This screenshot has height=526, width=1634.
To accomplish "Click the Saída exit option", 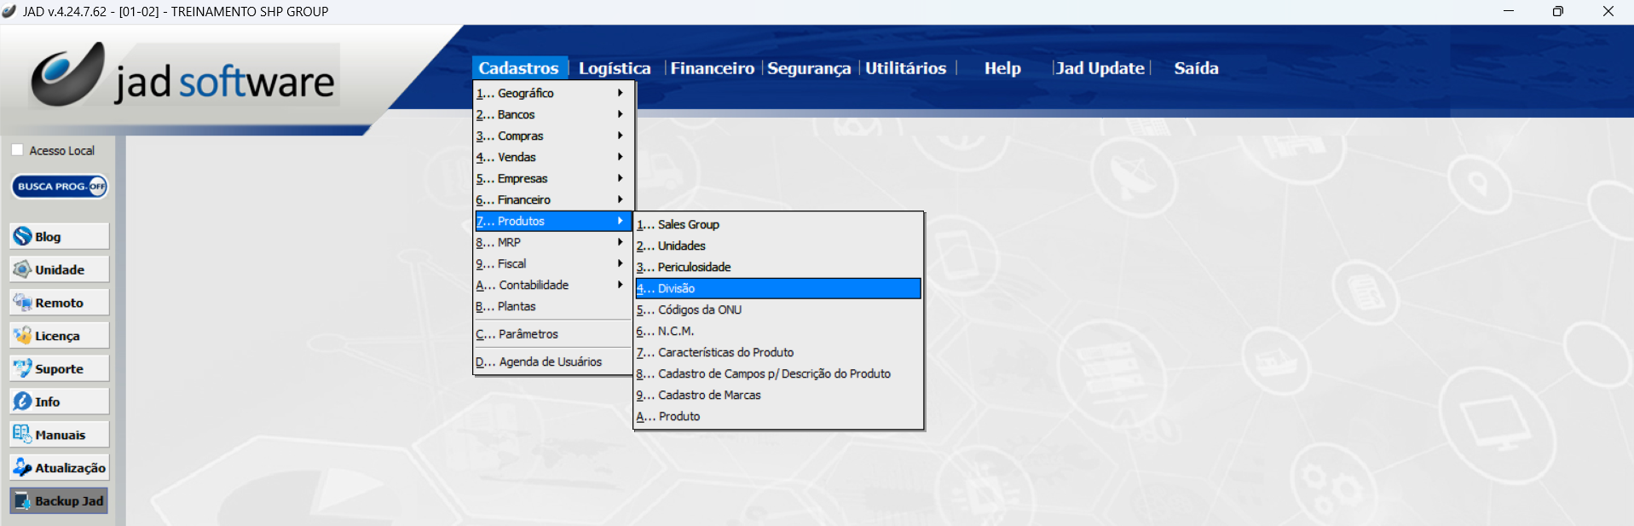I will [x=1196, y=68].
